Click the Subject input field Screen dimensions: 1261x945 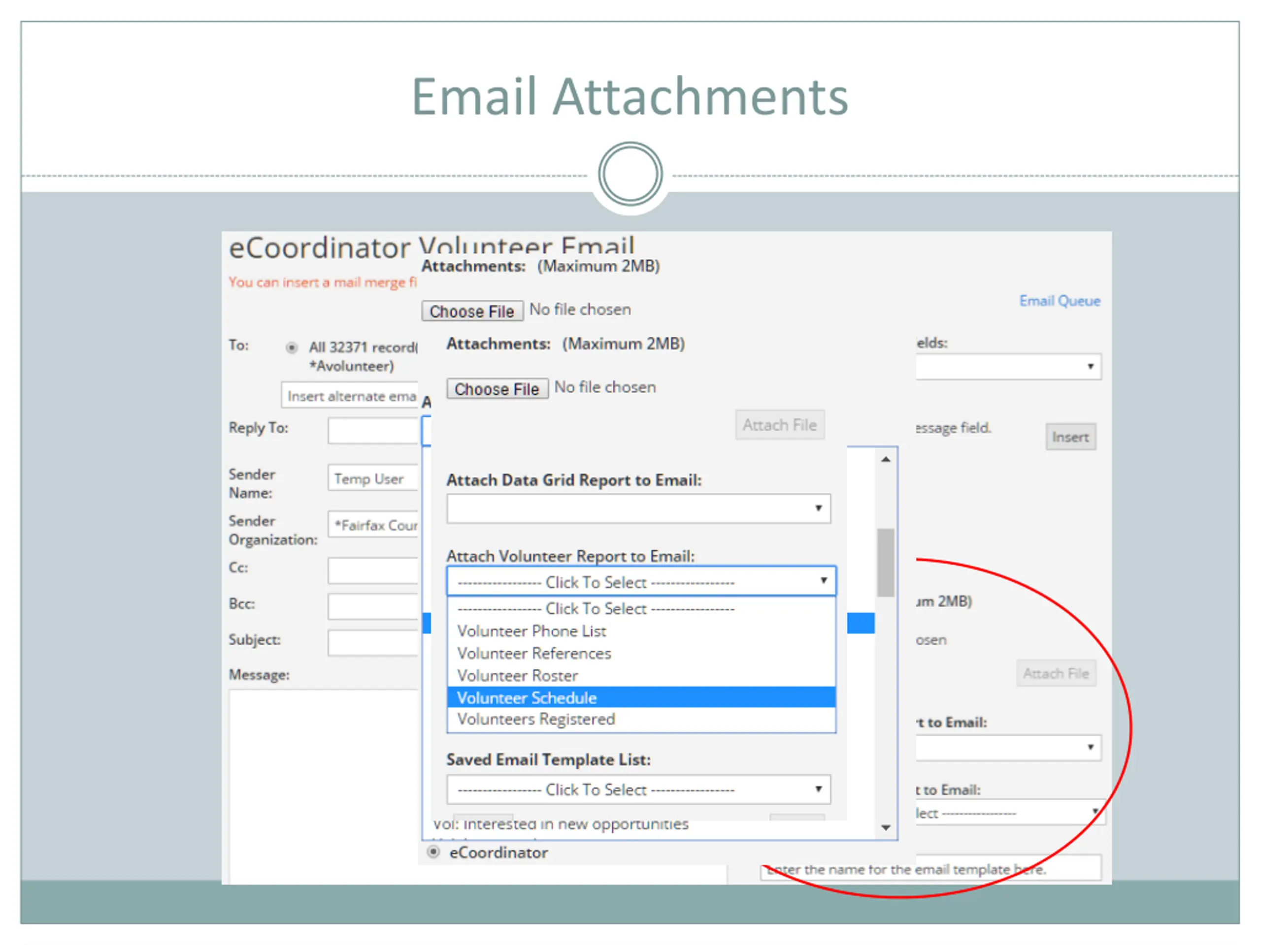[x=373, y=642]
